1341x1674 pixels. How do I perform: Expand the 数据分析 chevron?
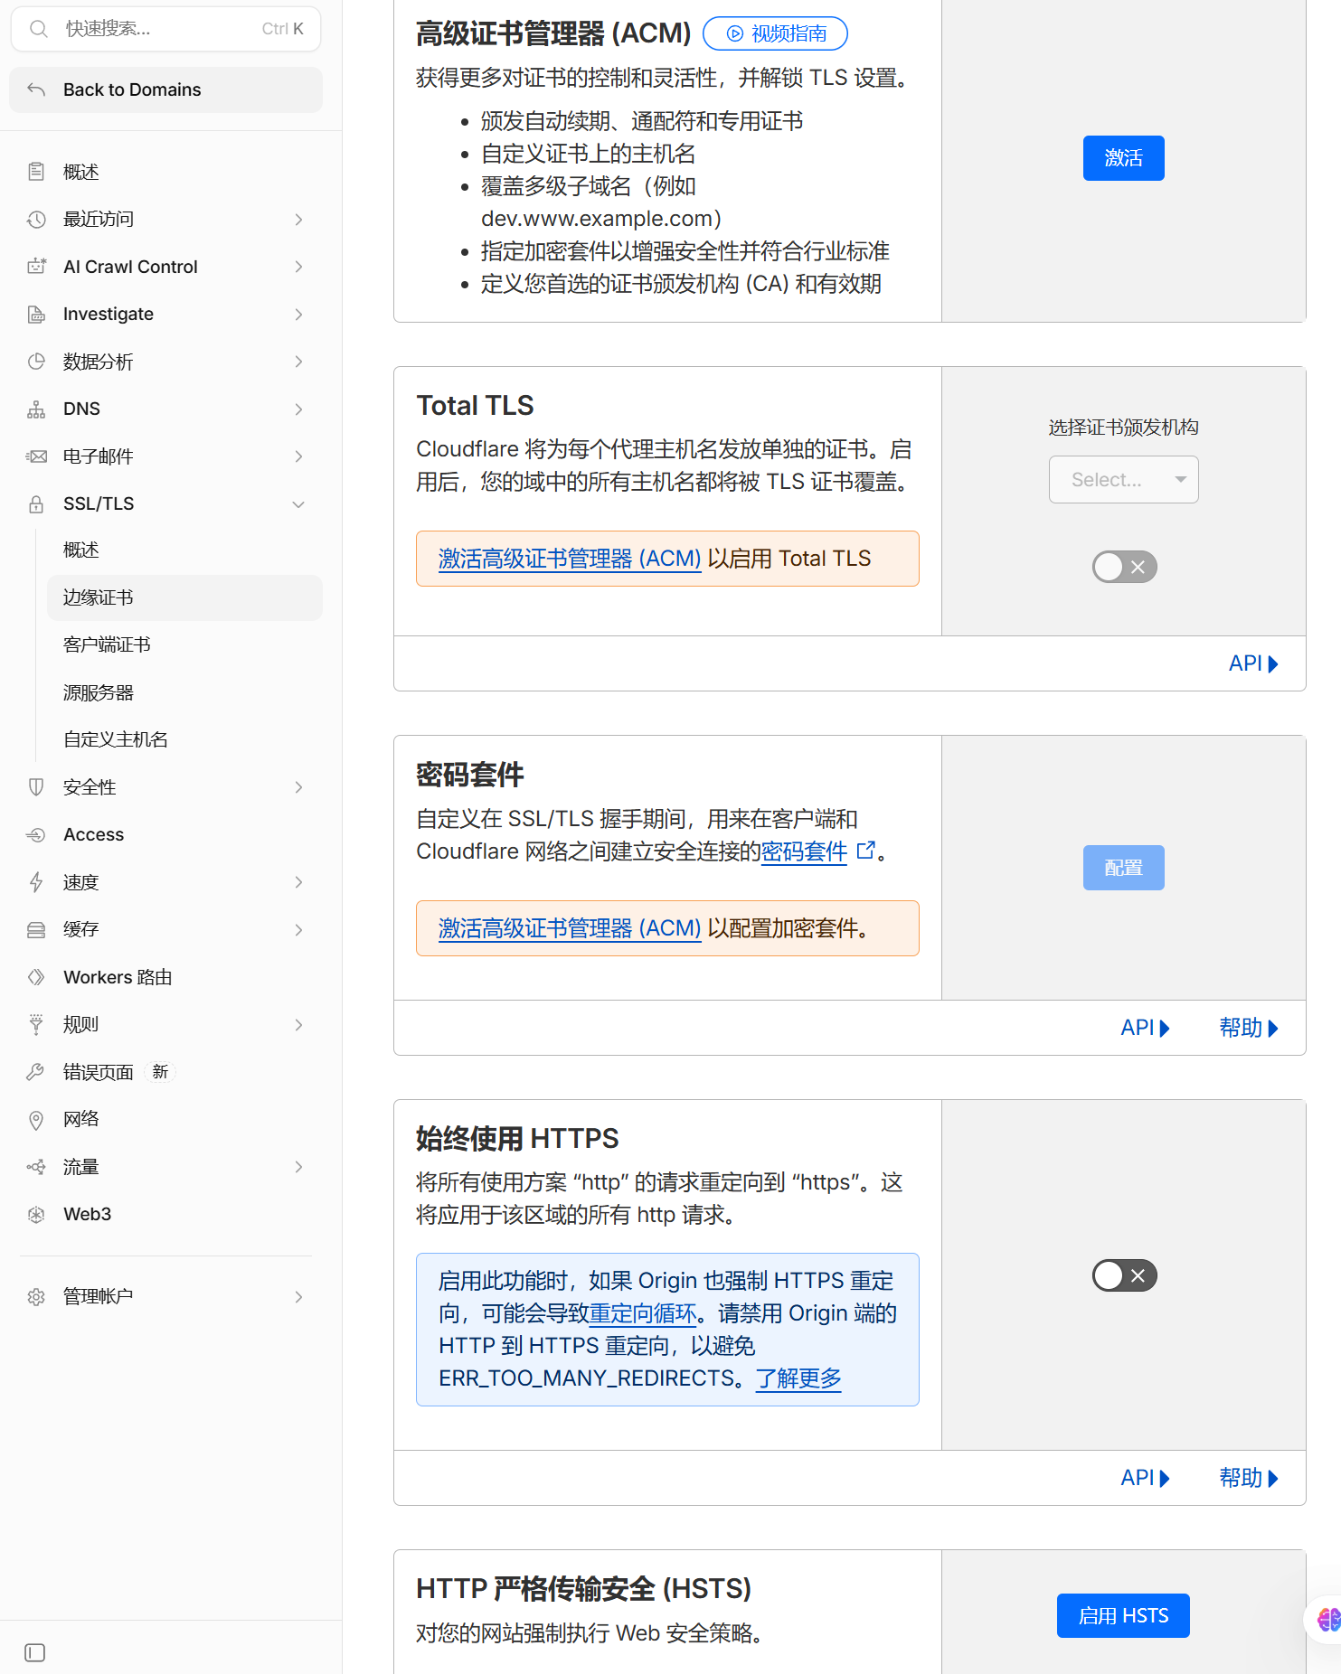(298, 362)
